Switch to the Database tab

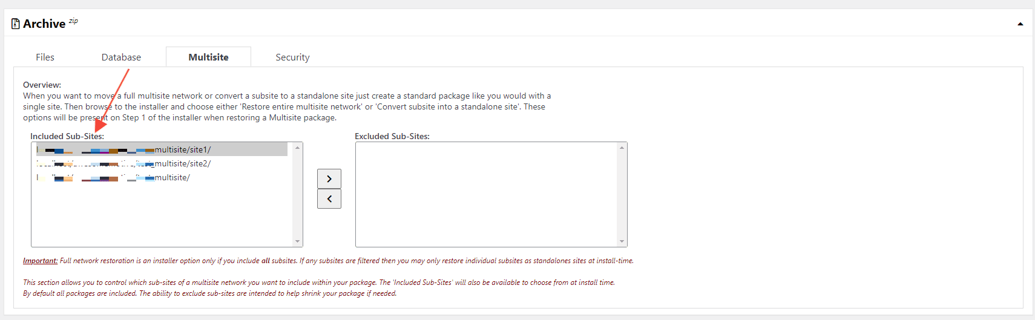point(121,57)
